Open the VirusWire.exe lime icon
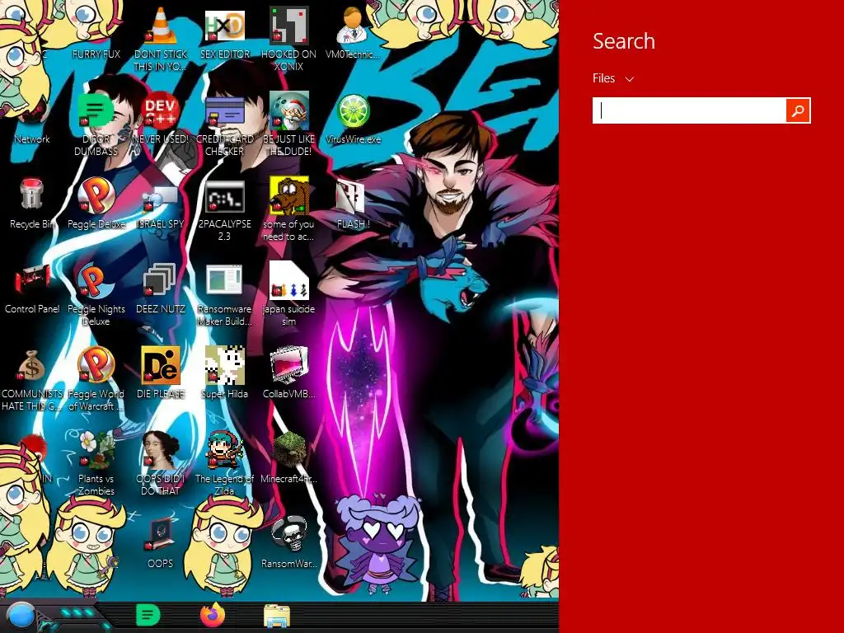 coord(353,111)
